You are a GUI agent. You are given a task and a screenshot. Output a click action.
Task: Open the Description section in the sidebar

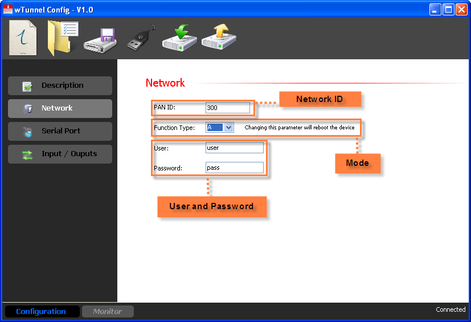(60, 85)
